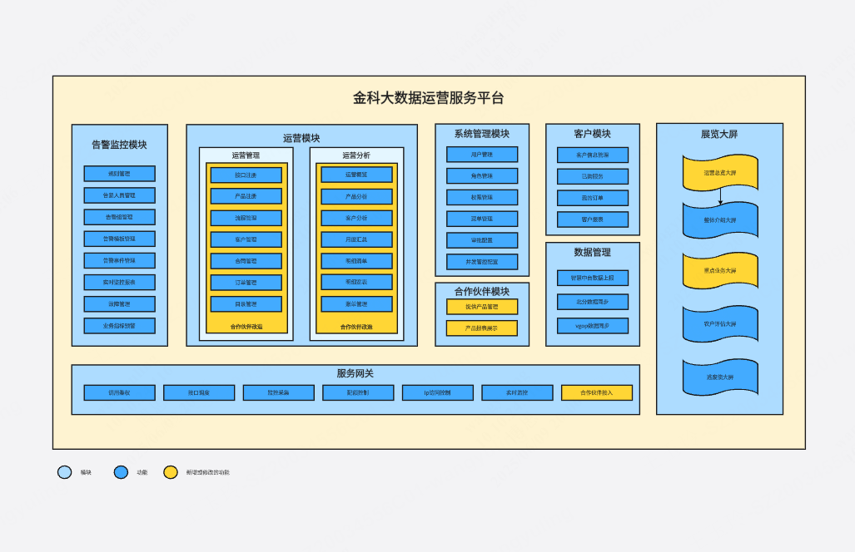The width and height of the screenshot is (855, 552).
Task: Click the 账单管理 box
Action: pos(356,304)
